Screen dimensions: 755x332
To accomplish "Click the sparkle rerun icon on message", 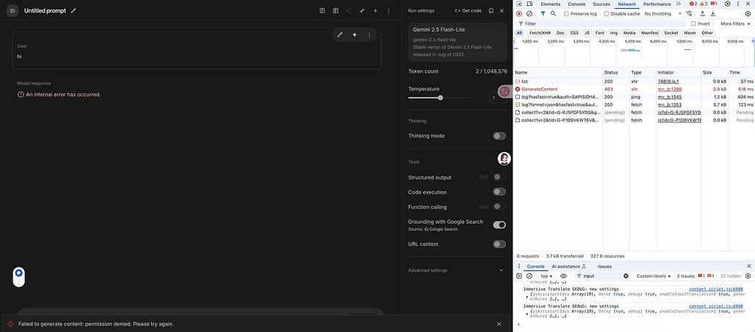I will tap(355, 35).
